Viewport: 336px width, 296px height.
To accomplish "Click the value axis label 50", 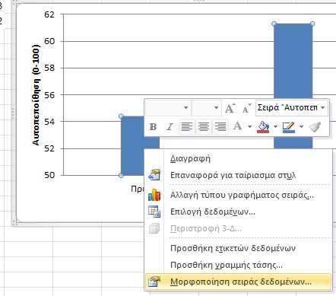I will [x=49, y=175].
